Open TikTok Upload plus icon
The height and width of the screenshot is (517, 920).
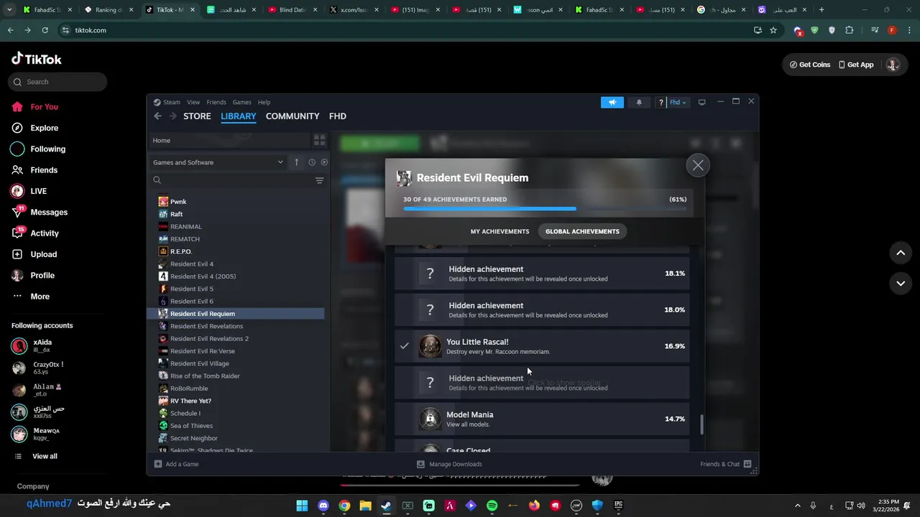17,254
